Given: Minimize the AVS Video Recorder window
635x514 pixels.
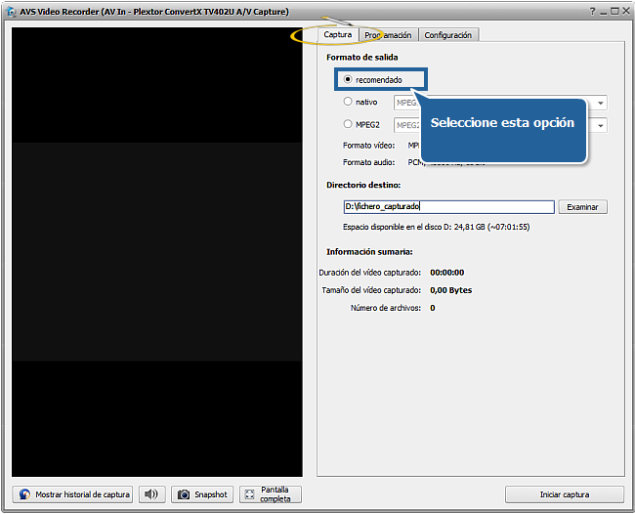Looking at the screenshot, I should tap(604, 12).
